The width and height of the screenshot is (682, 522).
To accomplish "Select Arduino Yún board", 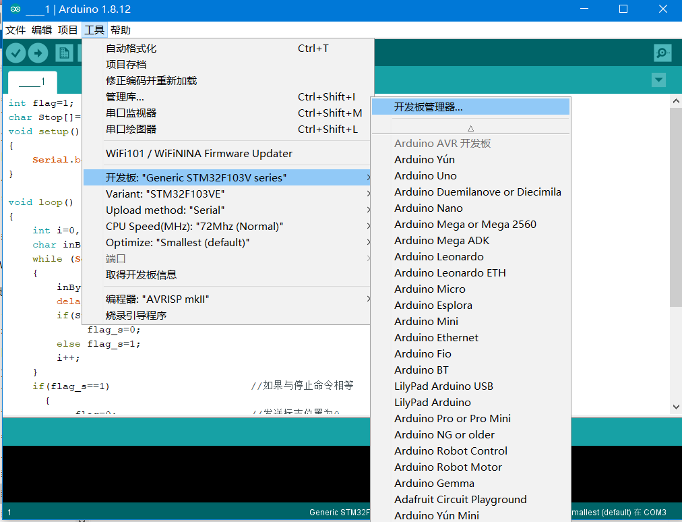I will point(470,159).
